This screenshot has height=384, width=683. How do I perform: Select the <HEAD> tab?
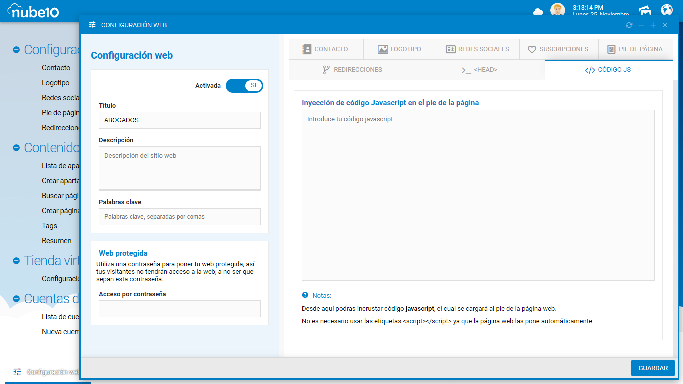point(480,70)
